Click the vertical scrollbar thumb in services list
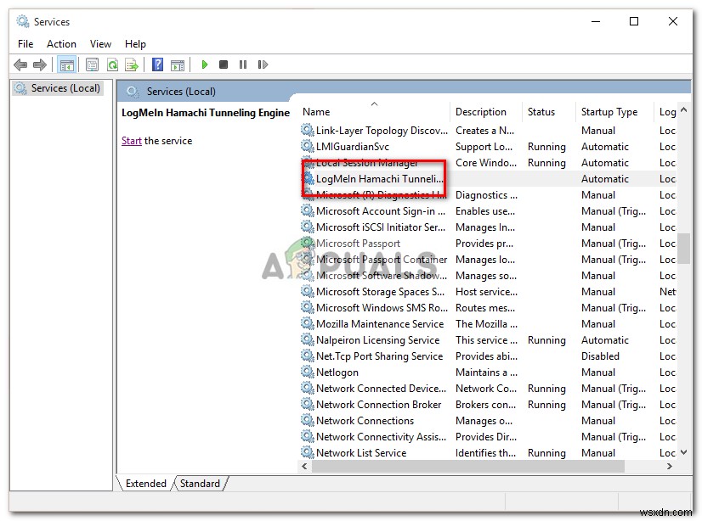The width and height of the screenshot is (702, 521). tap(683, 249)
